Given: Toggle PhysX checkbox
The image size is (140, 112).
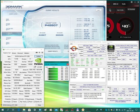Looking at the screenshot, I should click(x=28, y=101).
